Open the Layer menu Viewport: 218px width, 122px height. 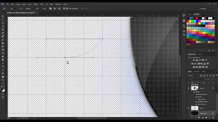[24, 4]
